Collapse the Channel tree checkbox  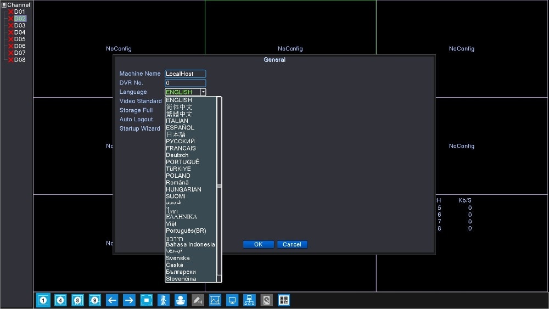4,5
